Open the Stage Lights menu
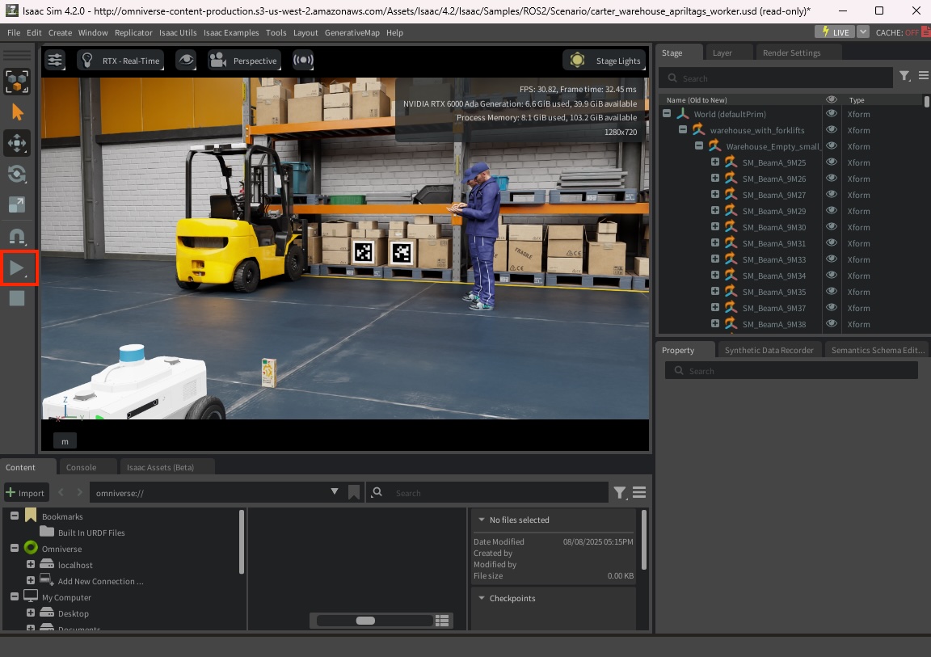This screenshot has width=931, height=657. click(x=605, y=61)
